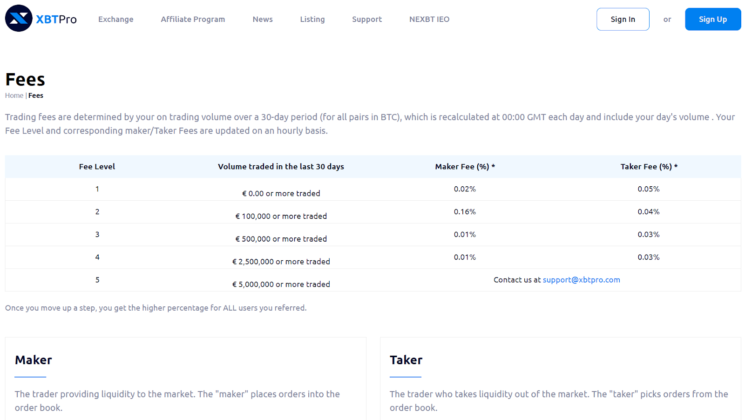This screenshot has height=420, width=745.
Task: Click the XBTPro logo icon
Action: pos(19,19)
